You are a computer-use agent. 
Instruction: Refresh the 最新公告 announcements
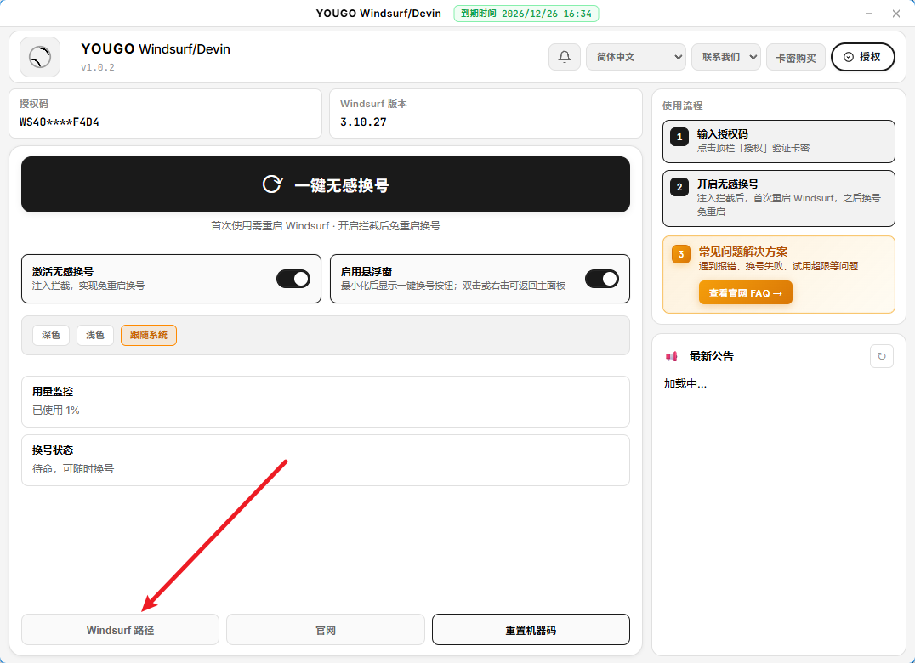(881, 356)
